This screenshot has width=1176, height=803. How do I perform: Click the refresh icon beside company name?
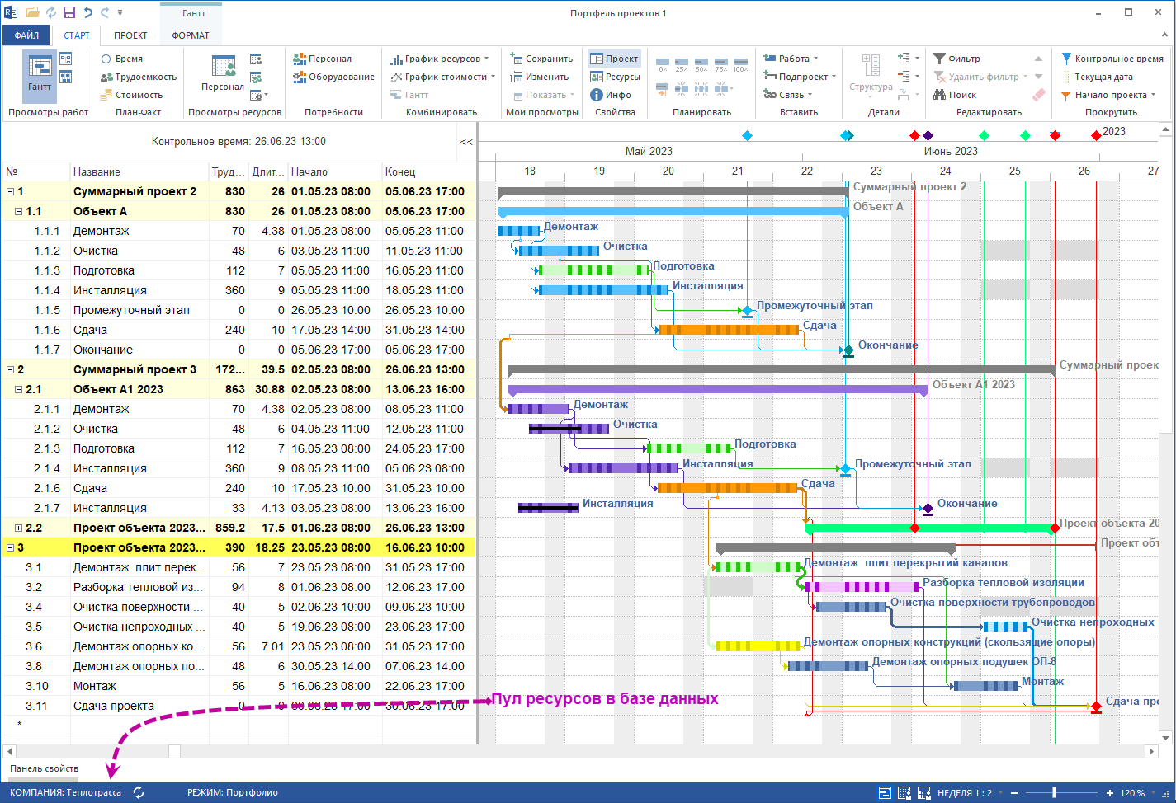tap(139, 792)
